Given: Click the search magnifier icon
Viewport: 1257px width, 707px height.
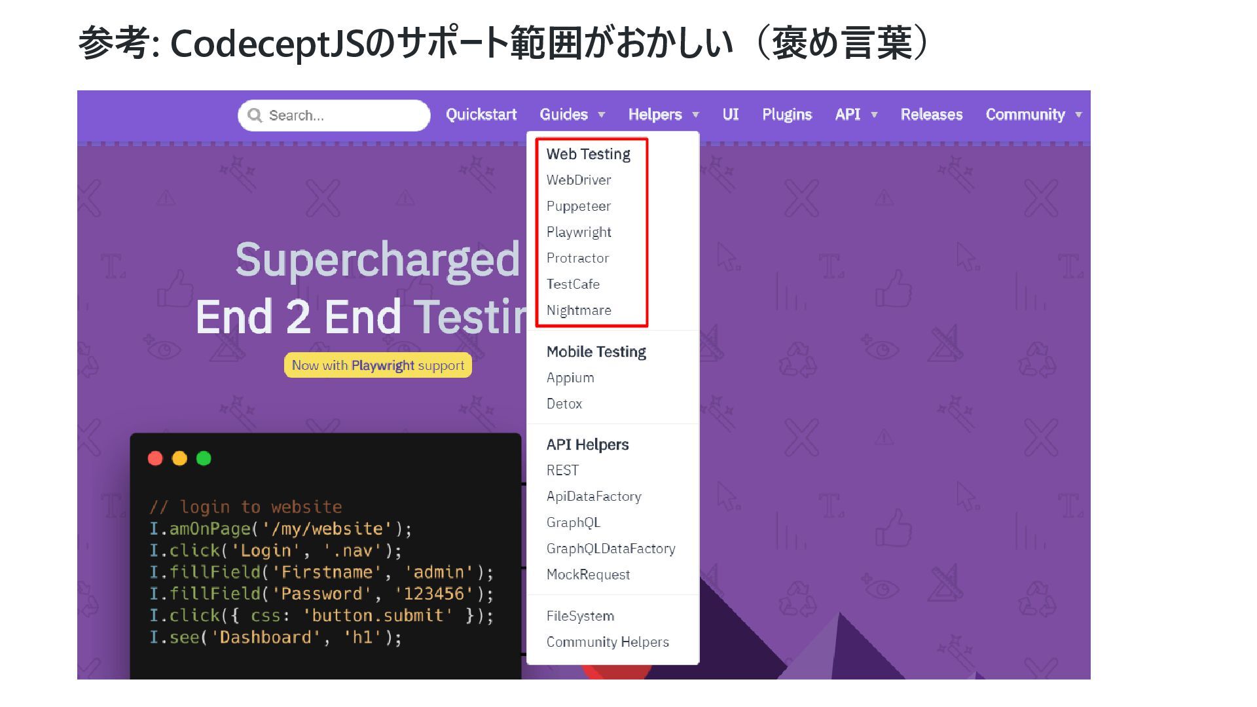Looking at the screenshot, I should 255,115.
